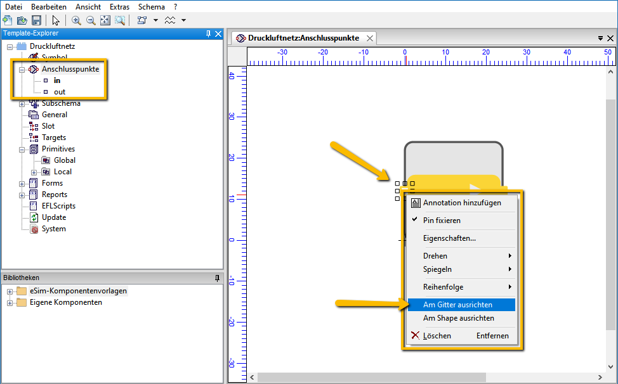The height and width of the screenshot is (384, 618).
Task: Save with the floppy disk icon
Action: [36, 20]
